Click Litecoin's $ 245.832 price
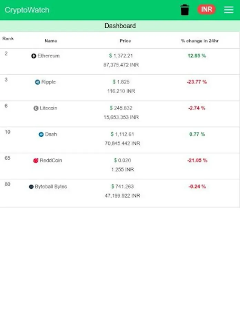Screen dimensions: 240x311 (x=121, y=108)
